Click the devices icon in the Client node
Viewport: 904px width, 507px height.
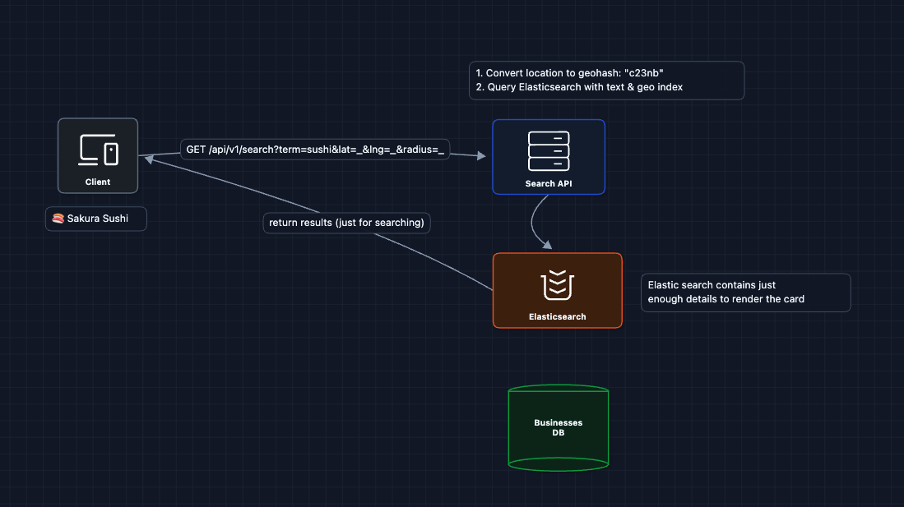98,150
